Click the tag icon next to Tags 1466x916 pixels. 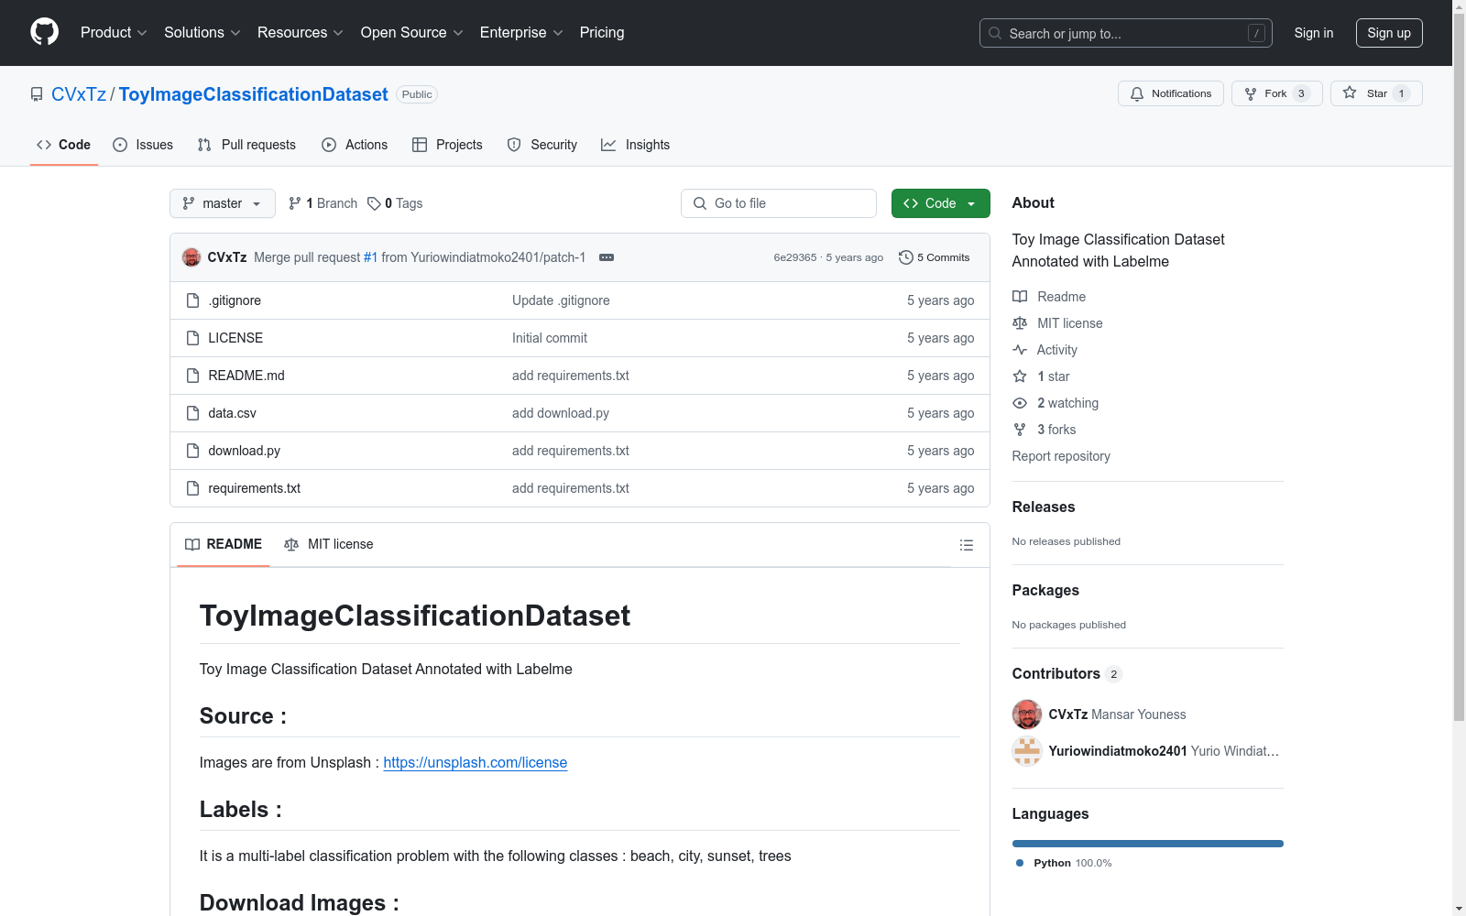(x=374, y=203)
